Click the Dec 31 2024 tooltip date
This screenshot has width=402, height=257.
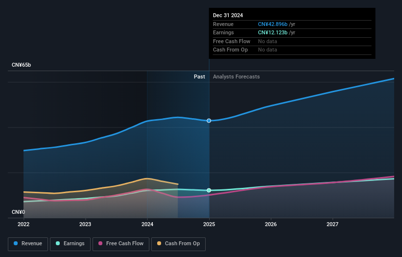tap(228, 15)
